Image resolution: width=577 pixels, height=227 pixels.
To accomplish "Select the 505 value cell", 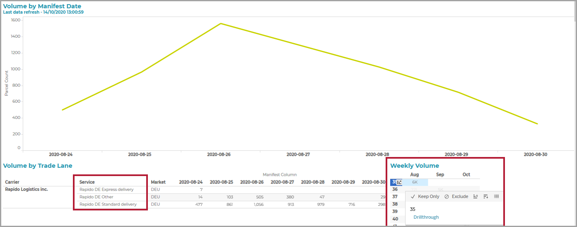I will coord(260,197).
